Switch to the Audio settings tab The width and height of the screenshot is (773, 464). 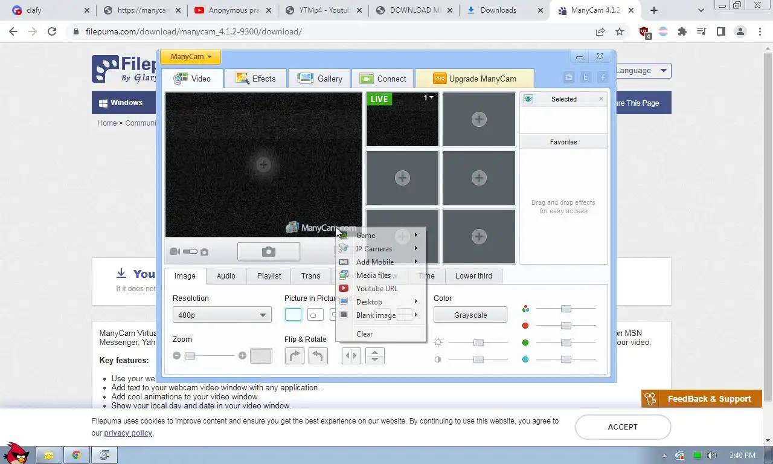226,276
